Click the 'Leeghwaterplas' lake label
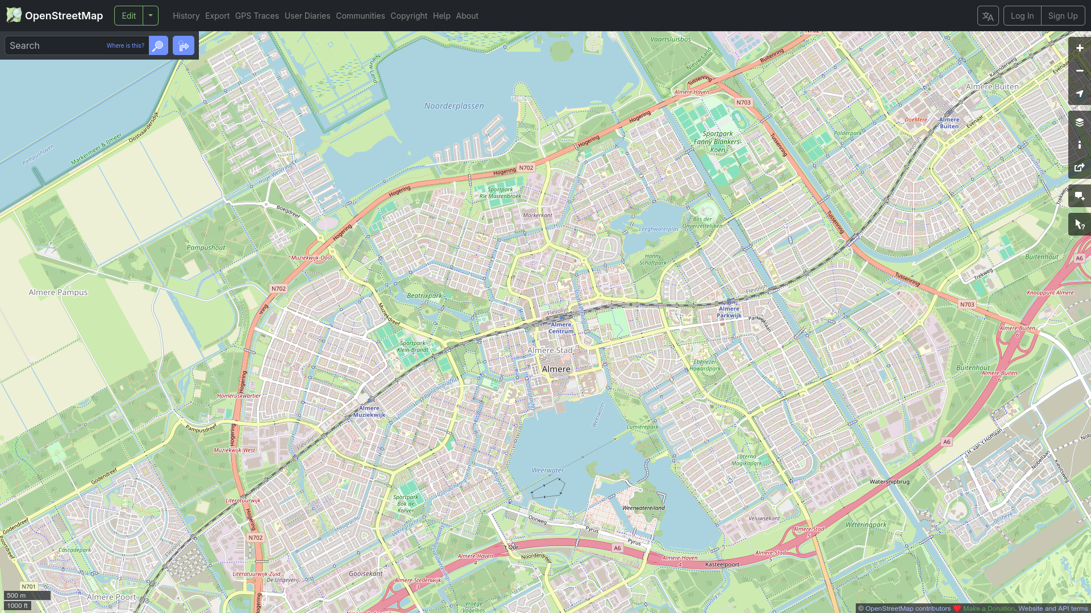 pos(659,229)
